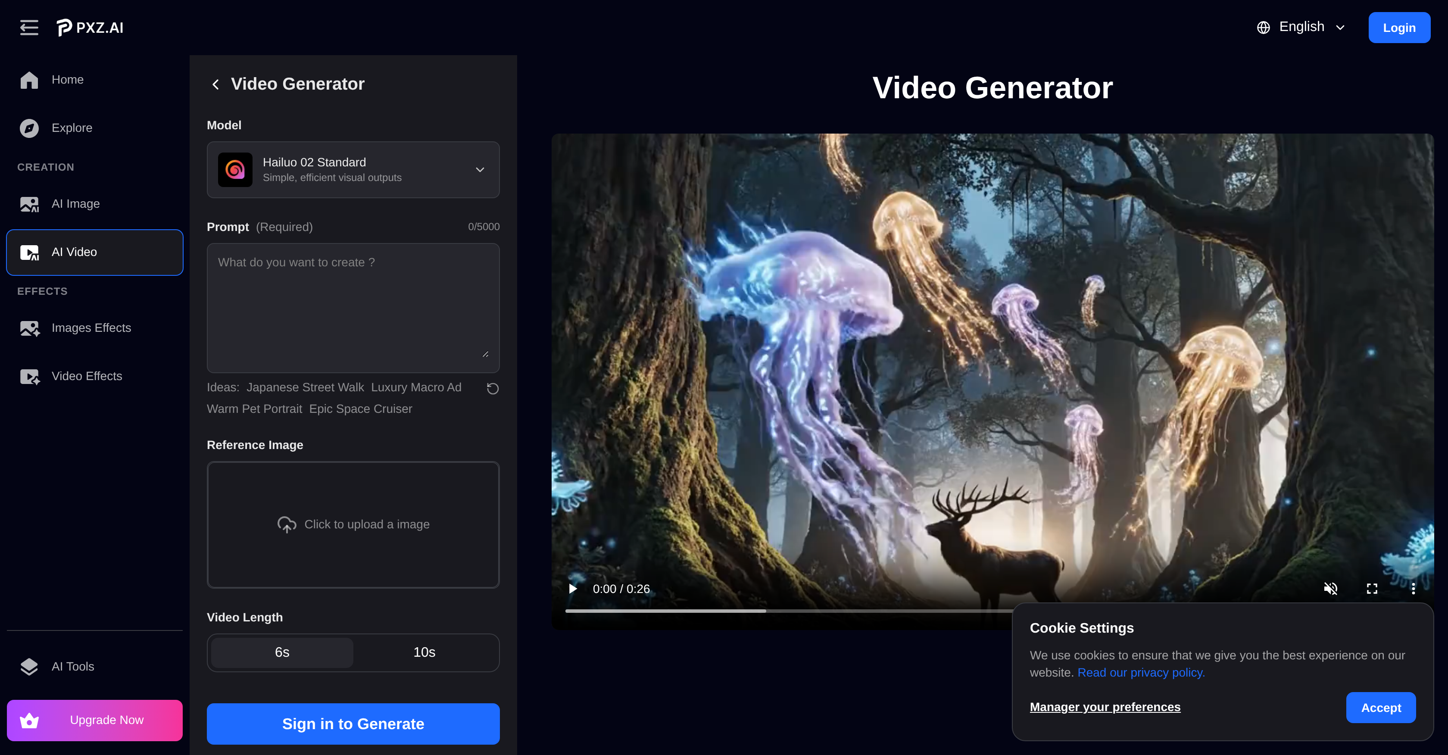The image size is (1448, 755).
Task: Open AI Tools in the sidebar
Action: point(73,666)
